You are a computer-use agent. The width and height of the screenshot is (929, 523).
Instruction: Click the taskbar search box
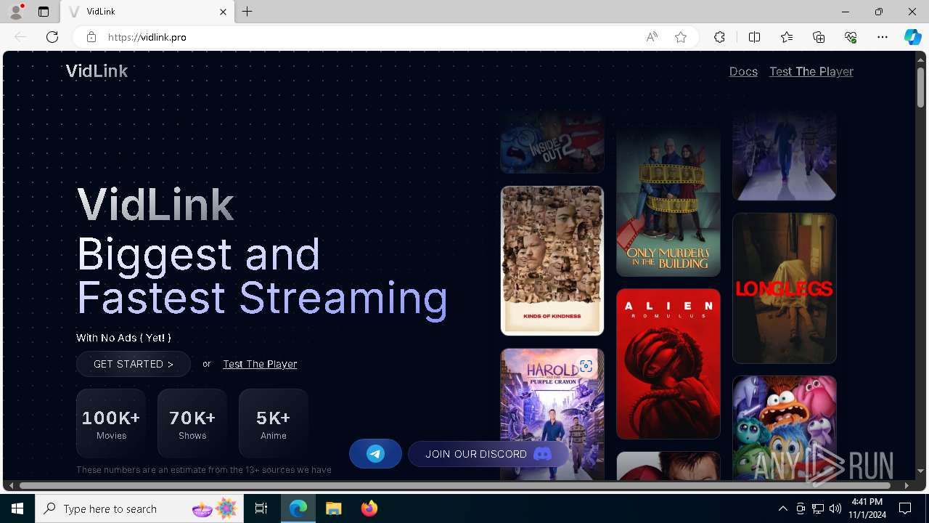pos(140,508)
